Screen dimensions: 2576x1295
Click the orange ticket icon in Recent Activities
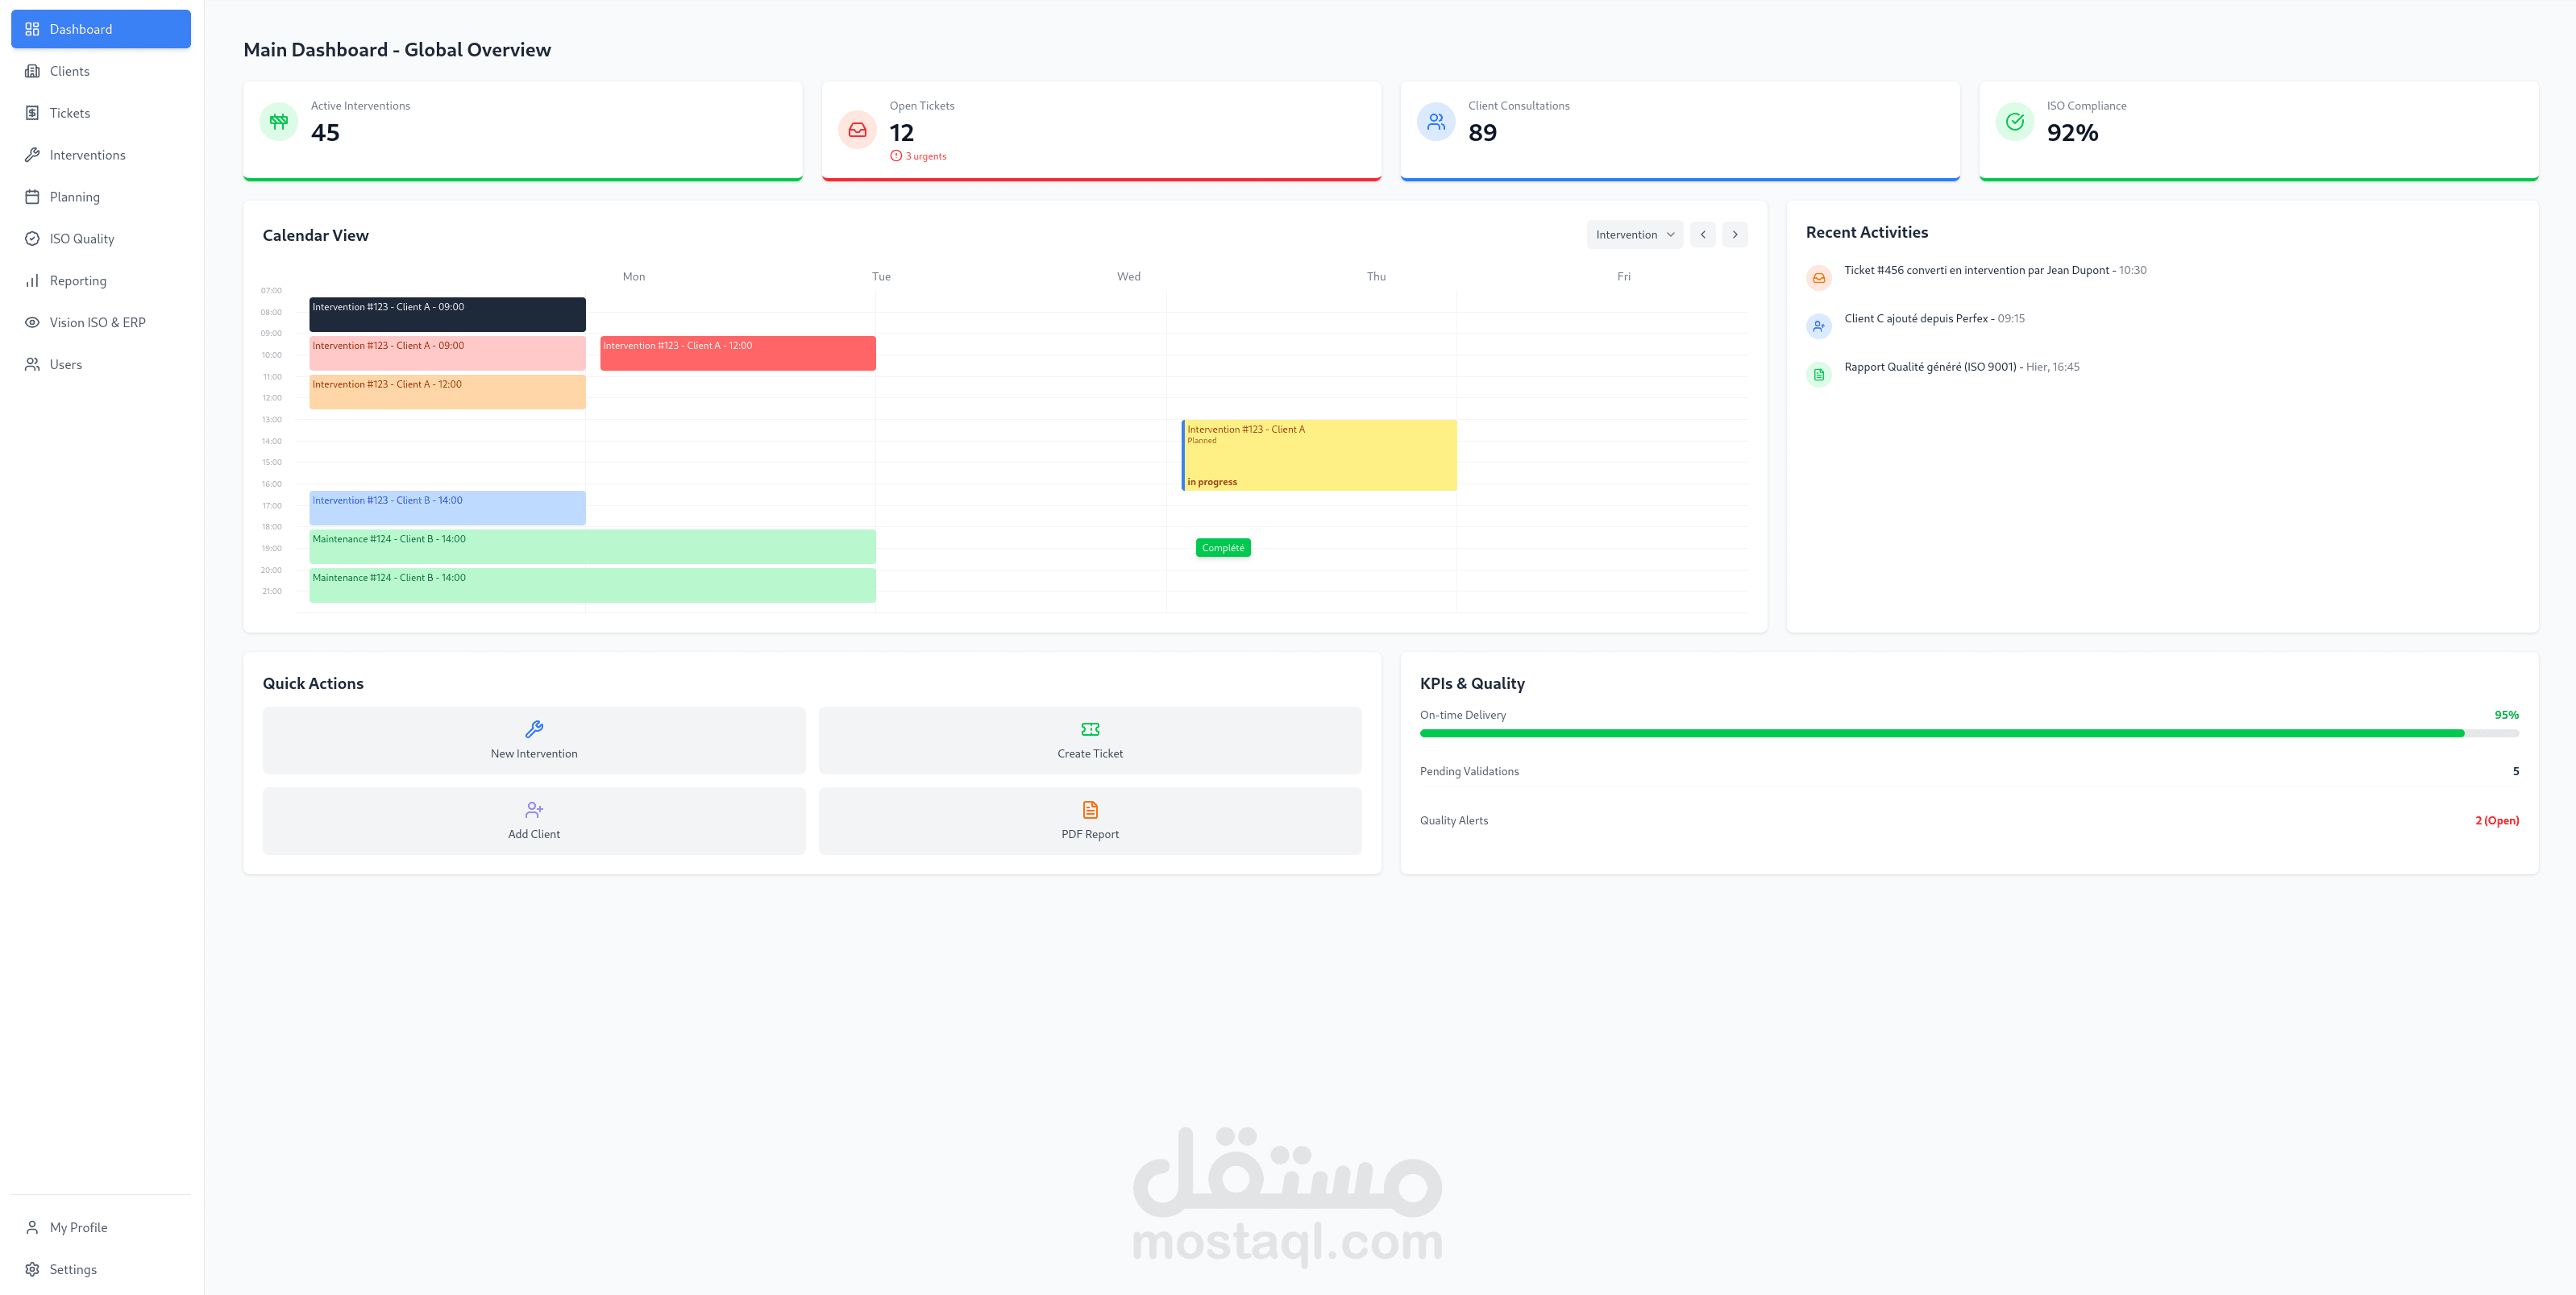pos(1819,278)
